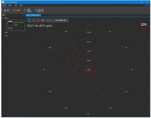Stop scanning with the red stop button

38,20
